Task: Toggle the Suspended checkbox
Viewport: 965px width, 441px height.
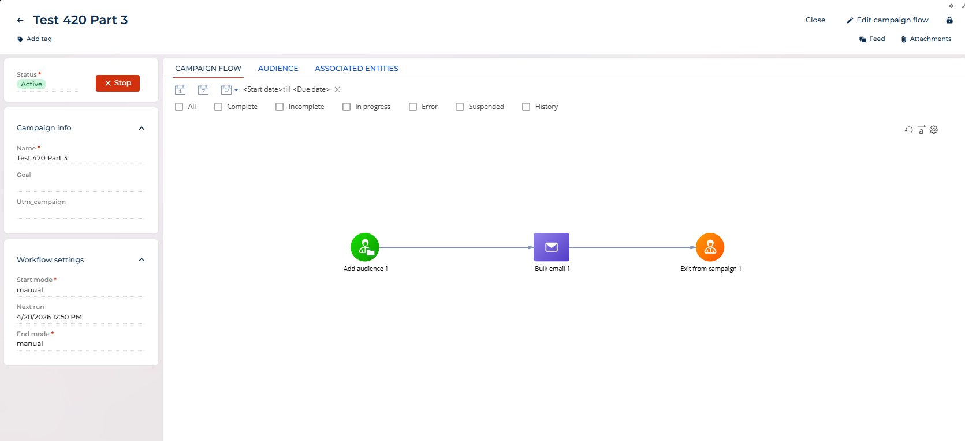Action: (x=460, y=107)
